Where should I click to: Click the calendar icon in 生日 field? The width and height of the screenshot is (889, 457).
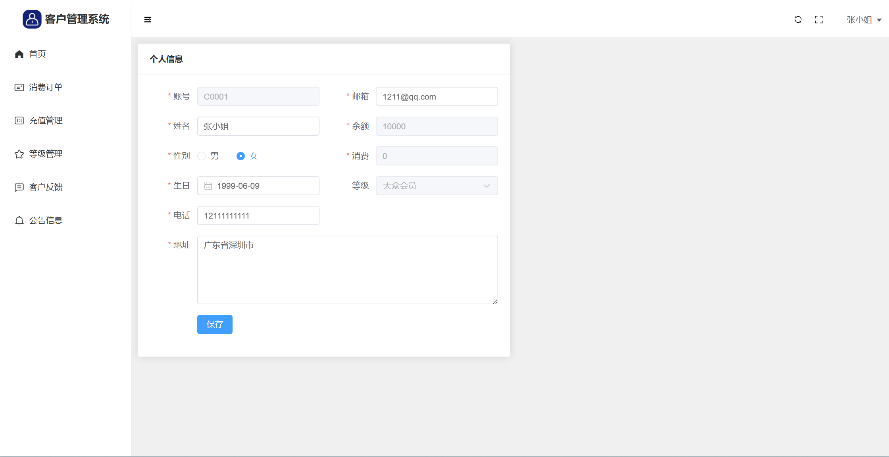pos(208,186)
